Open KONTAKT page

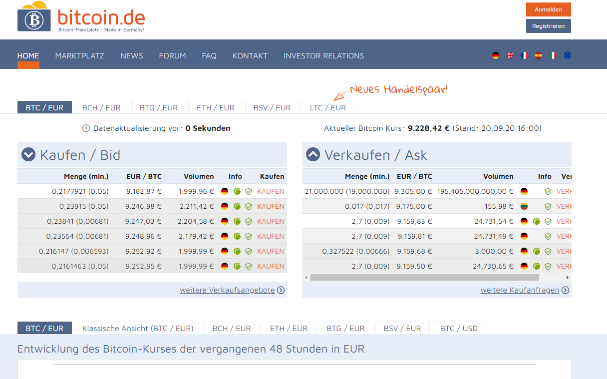pos(250,55)
